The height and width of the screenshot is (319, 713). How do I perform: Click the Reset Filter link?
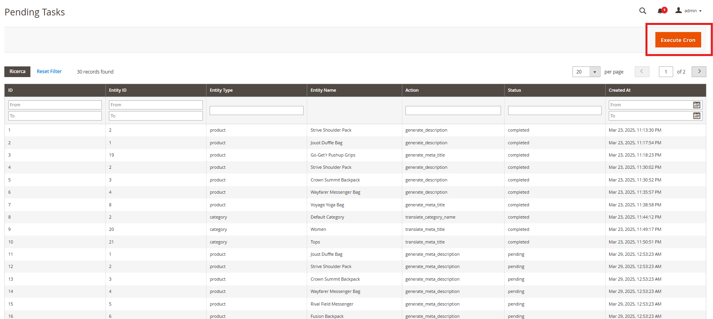[x=49, y=72]
